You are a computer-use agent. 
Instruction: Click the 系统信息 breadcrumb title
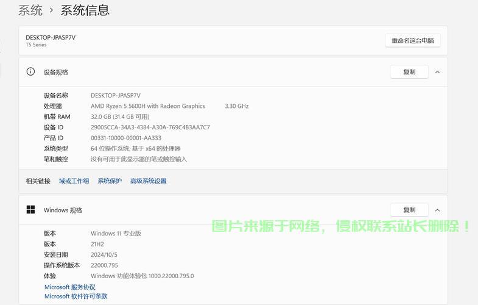click(x=85, y=10)
